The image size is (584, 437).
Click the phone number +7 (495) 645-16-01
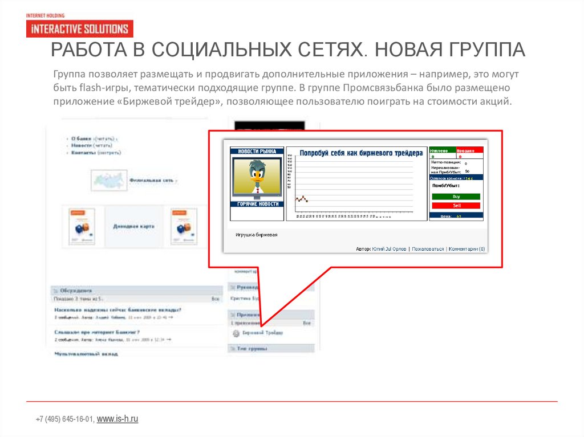(x=64, y=419)
